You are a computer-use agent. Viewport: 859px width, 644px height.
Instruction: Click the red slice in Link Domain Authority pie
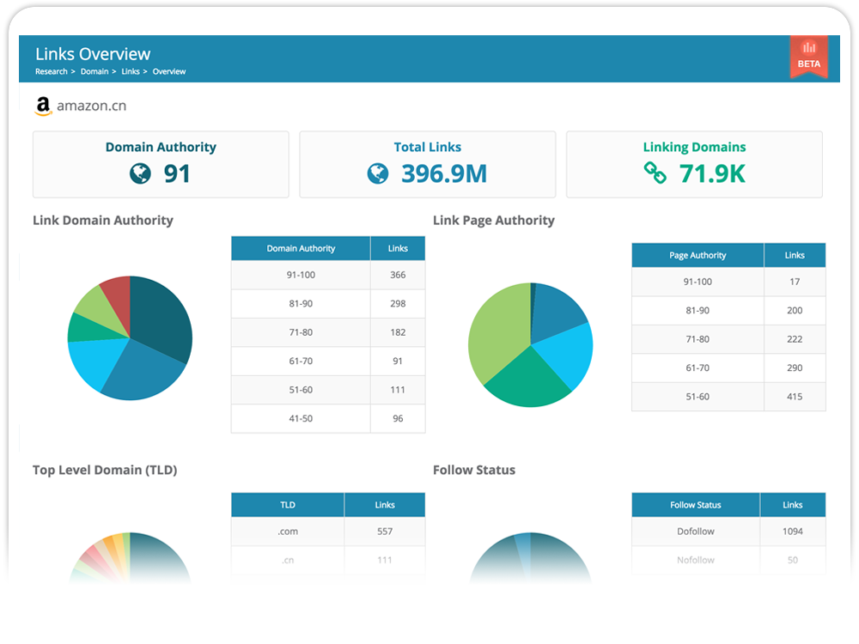coord(117,293)
